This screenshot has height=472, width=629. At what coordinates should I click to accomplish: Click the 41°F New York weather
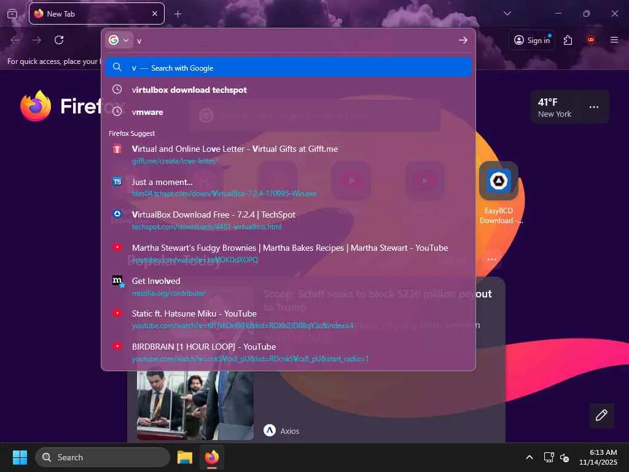(x=555, y=108)
